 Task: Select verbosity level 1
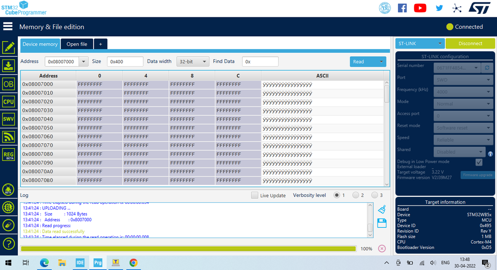pos(337,195)
